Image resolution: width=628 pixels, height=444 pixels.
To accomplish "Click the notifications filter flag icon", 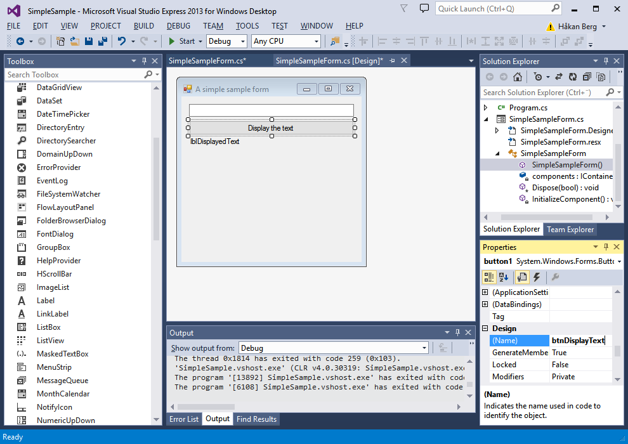I will pyautogui.click(x=403, y=8).
